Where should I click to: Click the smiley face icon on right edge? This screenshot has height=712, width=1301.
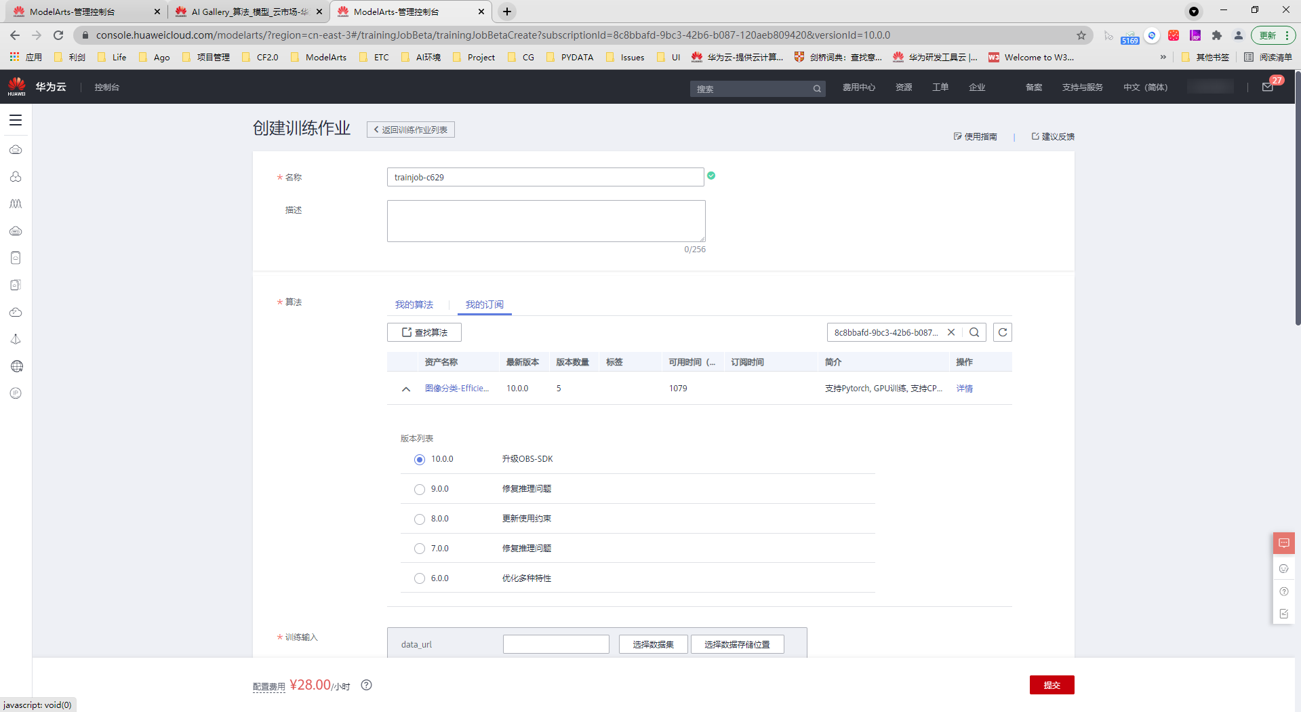pyautogui.click(x=1283, y=569)
